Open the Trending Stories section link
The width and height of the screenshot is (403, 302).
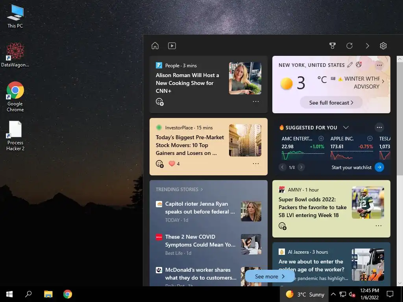(179, 189)
